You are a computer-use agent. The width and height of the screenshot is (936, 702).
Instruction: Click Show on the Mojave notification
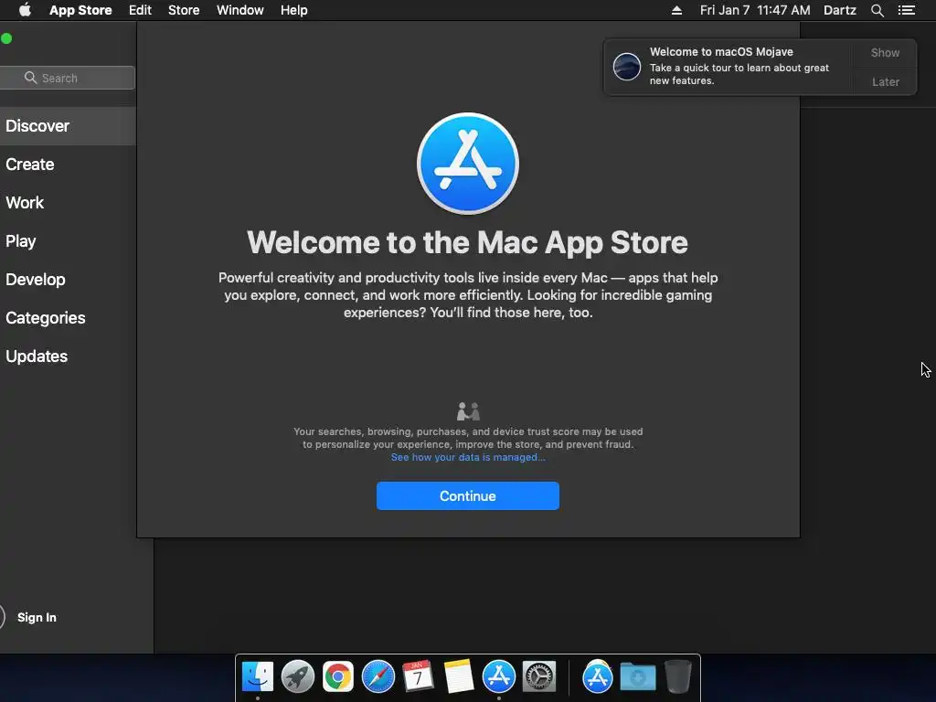885,52
